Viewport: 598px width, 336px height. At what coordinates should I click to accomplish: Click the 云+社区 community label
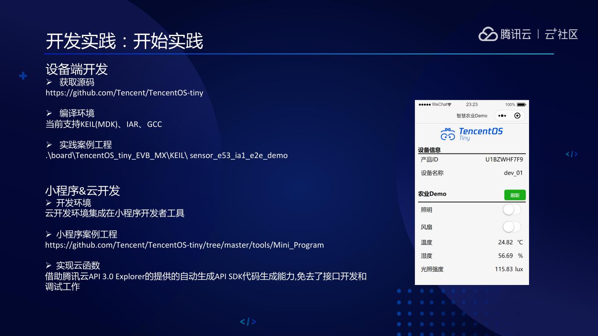pyautogui.click(x=561, y=34)
